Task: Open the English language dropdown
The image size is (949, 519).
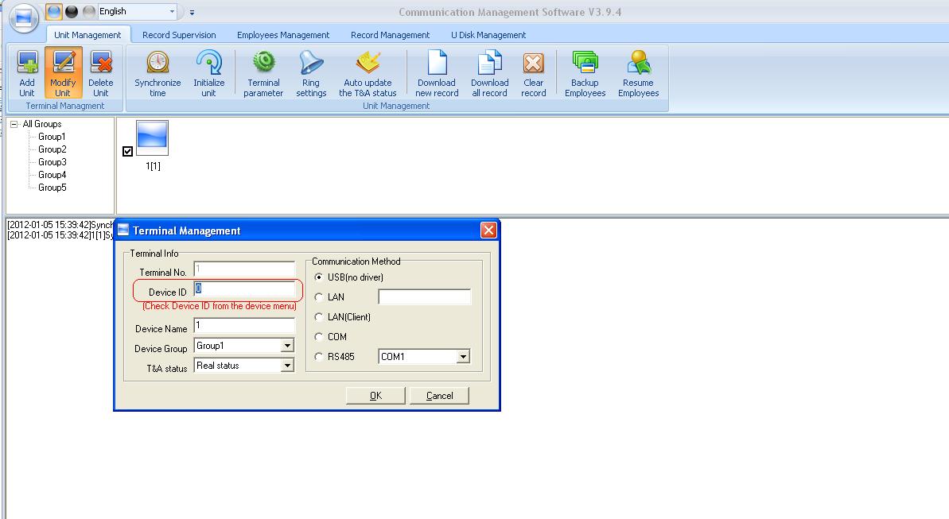Action: click(173, 12)
